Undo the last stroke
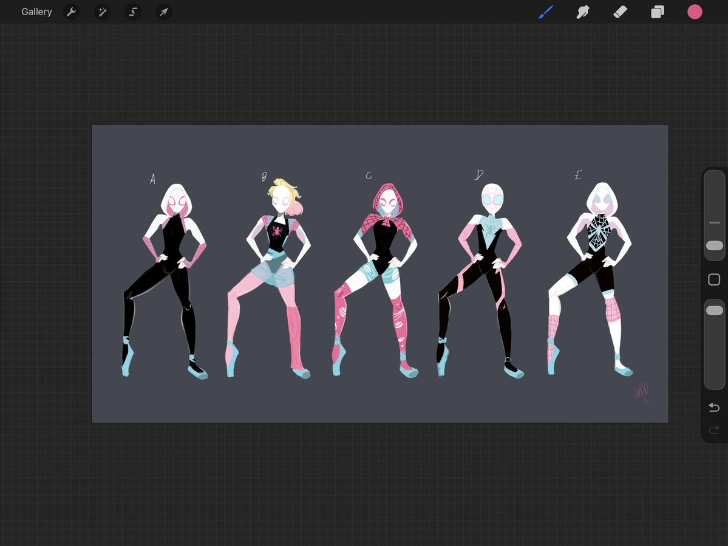 (x=714, y=407)
